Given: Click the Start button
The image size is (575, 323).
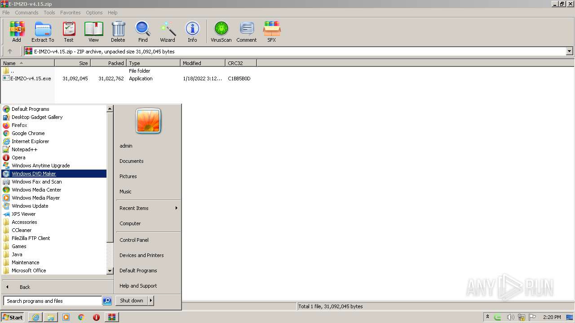Looking at the screenshot, I should 13,317.
